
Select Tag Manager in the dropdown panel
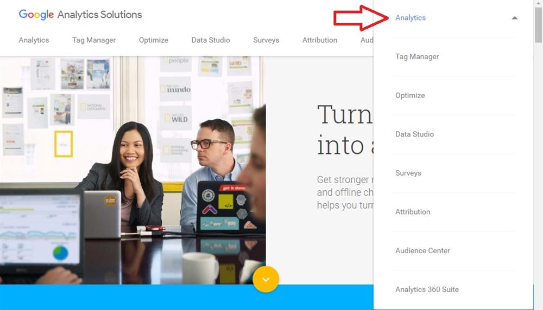click(x=417, y=57)
